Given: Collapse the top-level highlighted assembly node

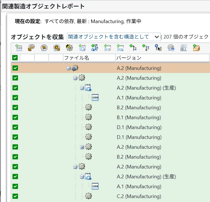Looking at the screenshot, I should (69, 68).
